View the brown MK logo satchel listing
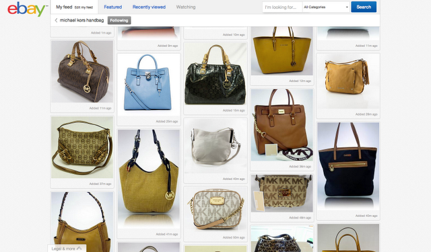 (82, 72)
